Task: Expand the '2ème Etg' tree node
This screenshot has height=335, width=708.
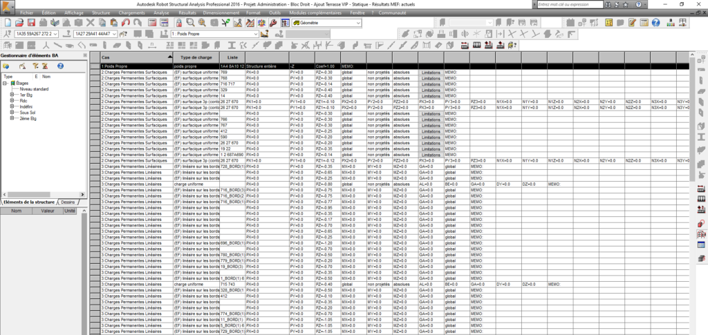Action: (x=12, y=118)
